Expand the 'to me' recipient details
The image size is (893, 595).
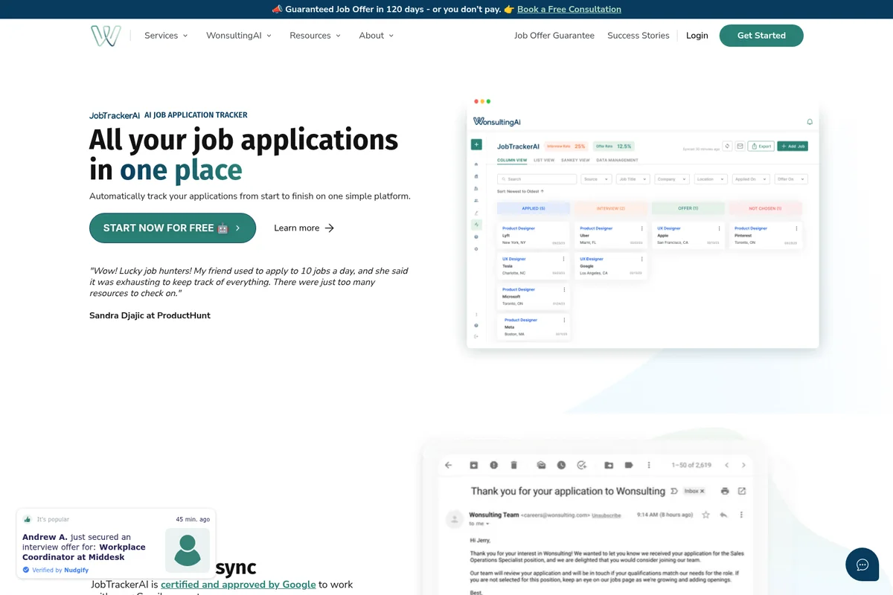485,524
